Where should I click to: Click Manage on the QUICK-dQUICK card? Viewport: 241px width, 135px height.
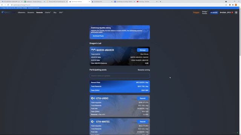pos(143,50)
